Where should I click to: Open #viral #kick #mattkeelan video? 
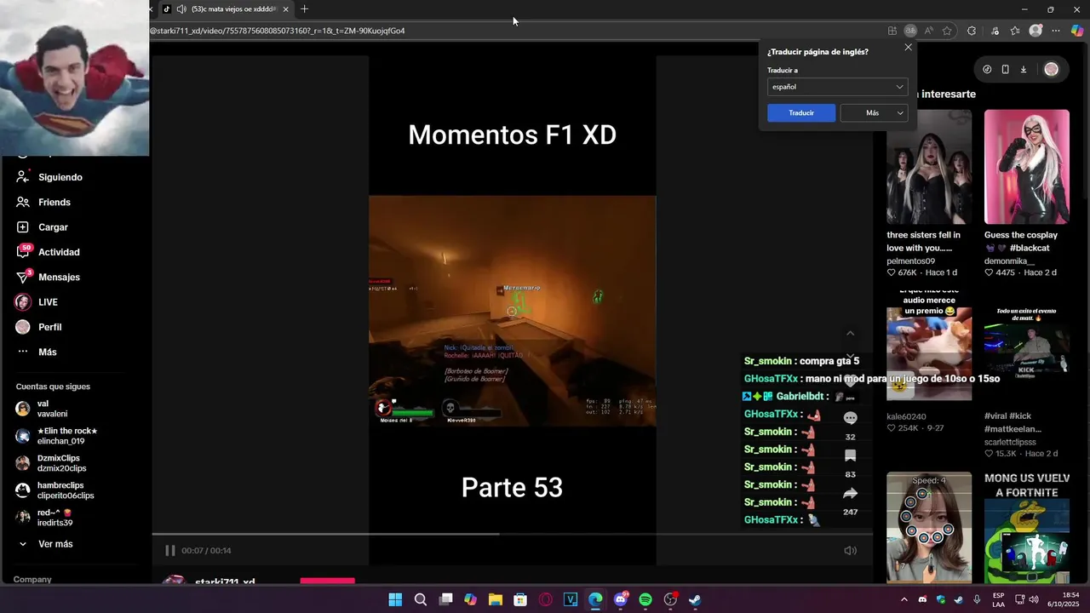click(x=1026, y=344)
